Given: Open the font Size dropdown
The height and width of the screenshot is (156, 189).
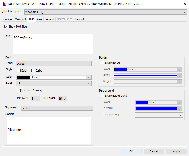Looking at the screenshot, I should pos(54,83).
